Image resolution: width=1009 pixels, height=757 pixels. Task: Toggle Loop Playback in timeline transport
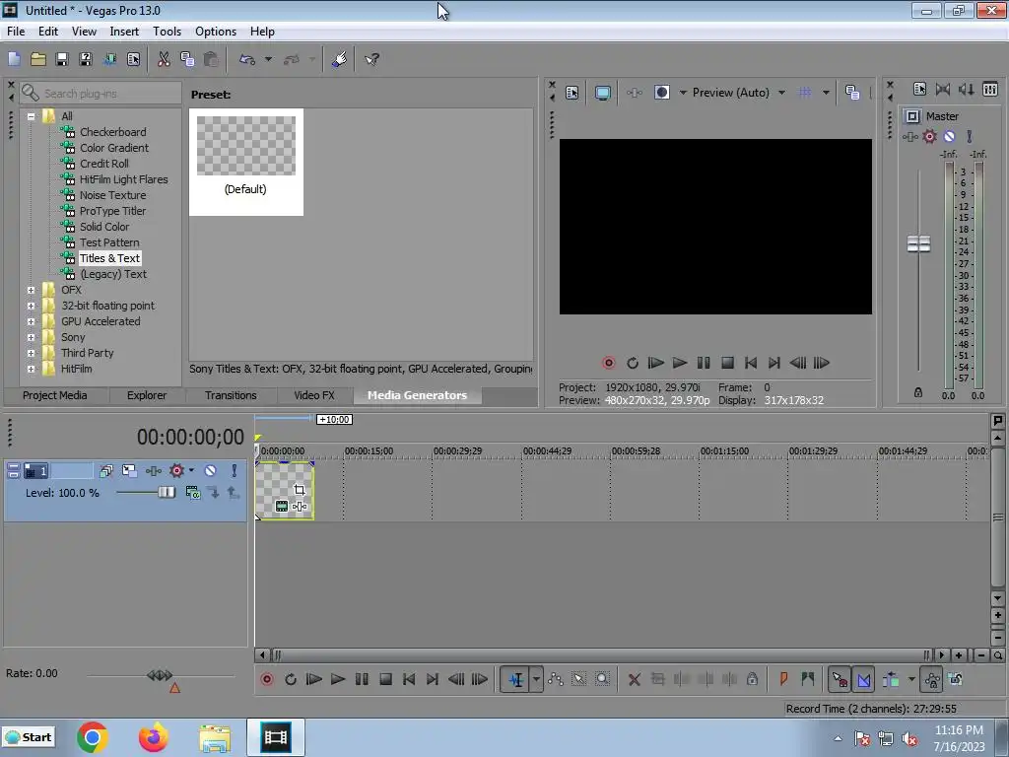coord(291,679)
